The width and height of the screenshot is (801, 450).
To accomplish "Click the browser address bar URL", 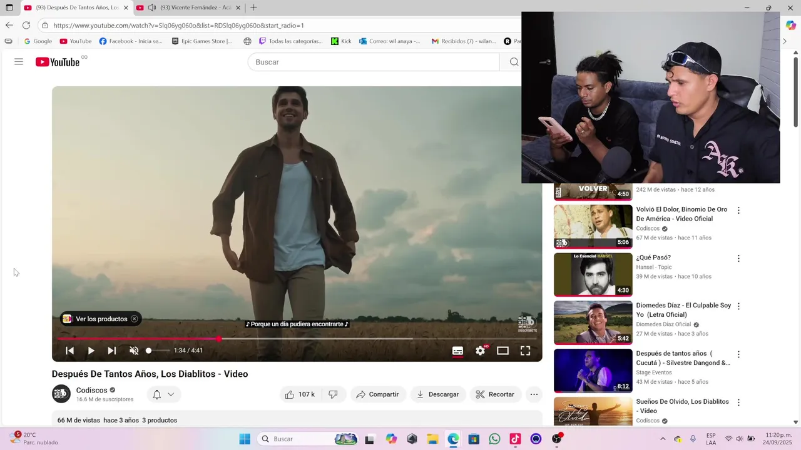I will [178, 26].
